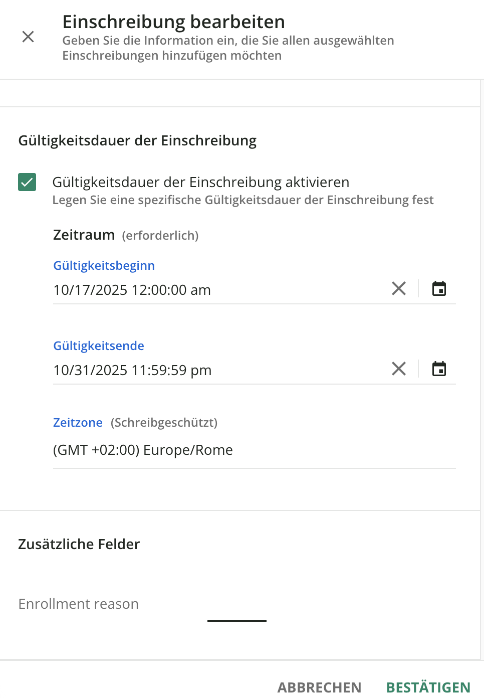This screenshot has width=484, height=698.
Task: Open calendar picker for Gültigkeitsbeginn
Action: click(439, 289)
